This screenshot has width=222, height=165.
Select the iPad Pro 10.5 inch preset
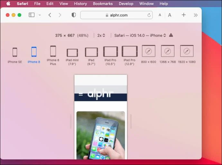coord(110,56)
